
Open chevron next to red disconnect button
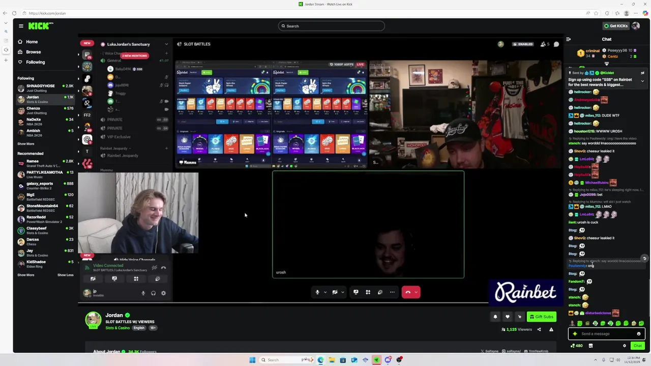pos(417,292)
